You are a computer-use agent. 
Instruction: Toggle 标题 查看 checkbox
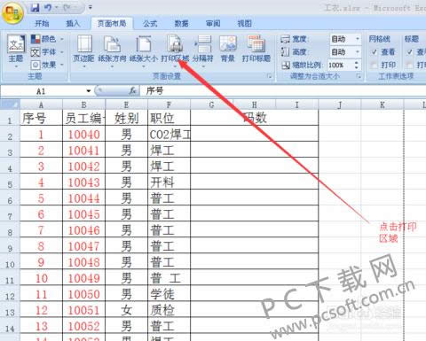click(x=410, y=52)
